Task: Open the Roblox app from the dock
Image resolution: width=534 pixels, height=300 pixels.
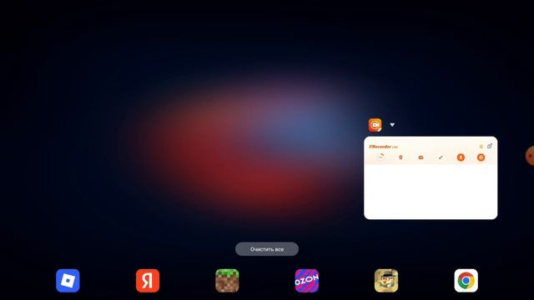Action: coord(68,281)
